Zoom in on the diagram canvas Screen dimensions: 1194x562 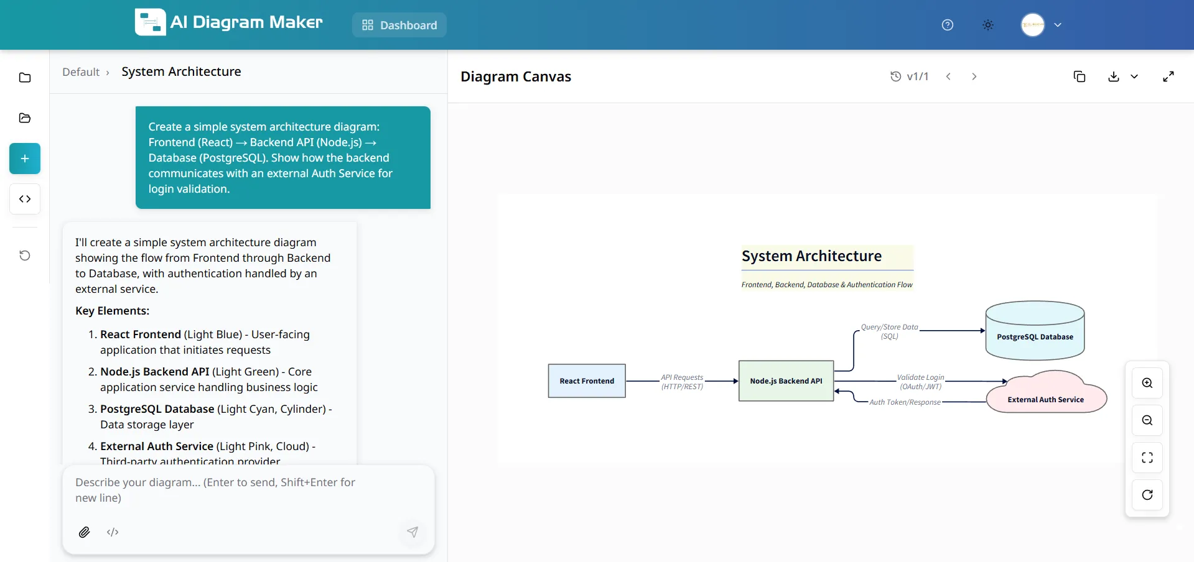pyautogui.click(x=1147, y=383)
